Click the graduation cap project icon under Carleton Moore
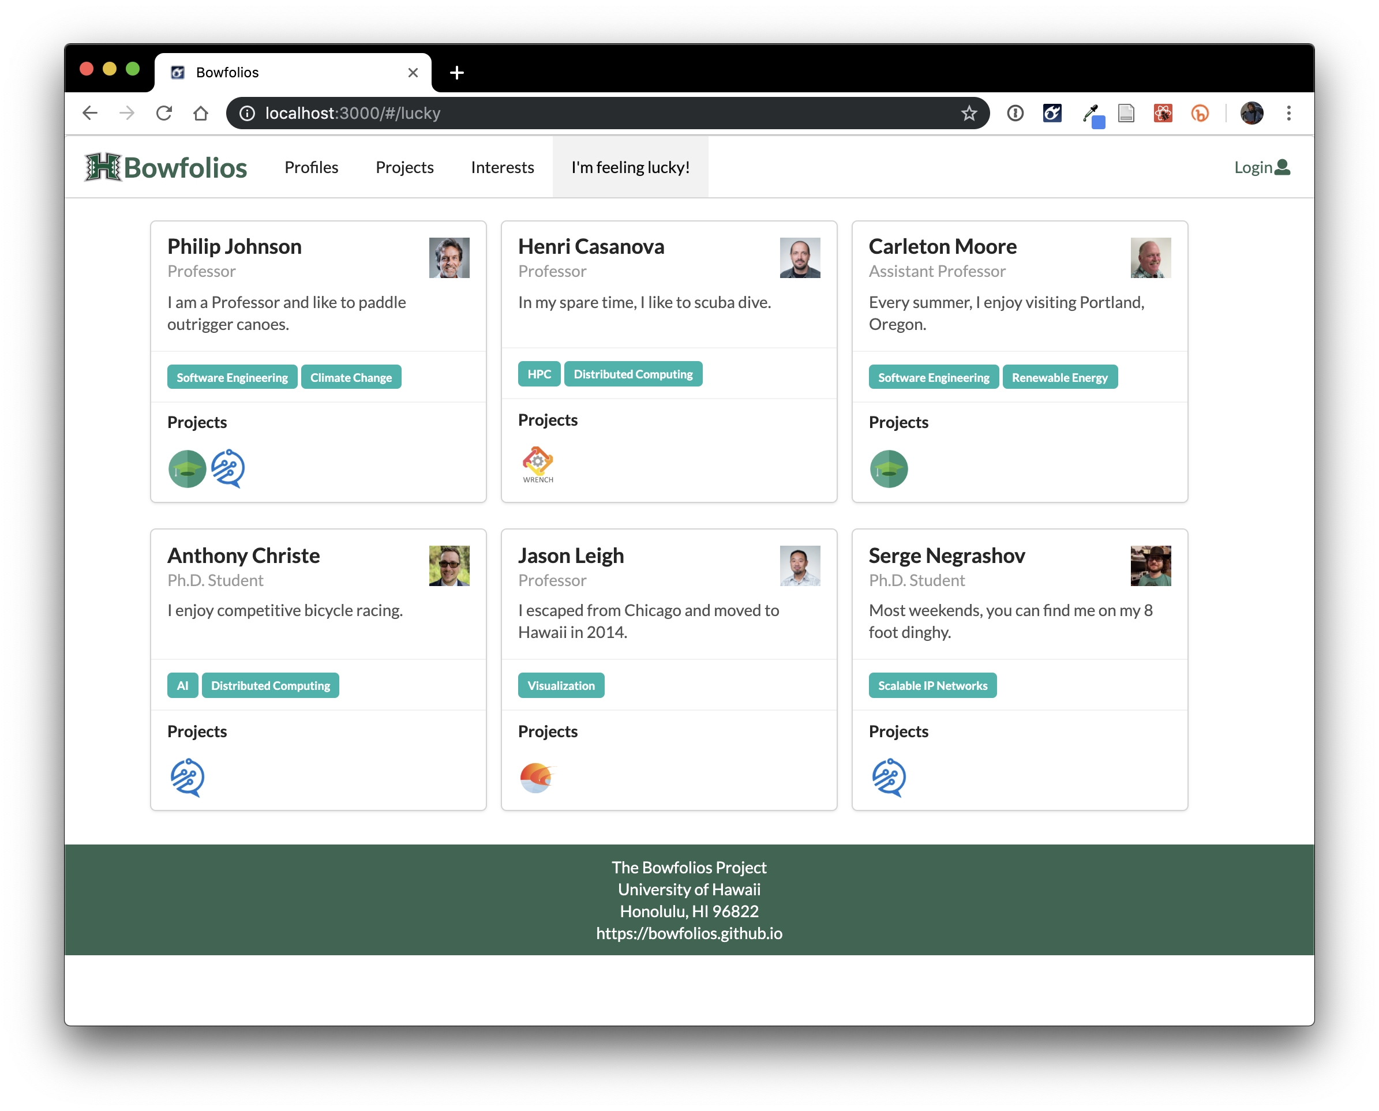This screenshot has height=1111, width=1379. [889, 468]
